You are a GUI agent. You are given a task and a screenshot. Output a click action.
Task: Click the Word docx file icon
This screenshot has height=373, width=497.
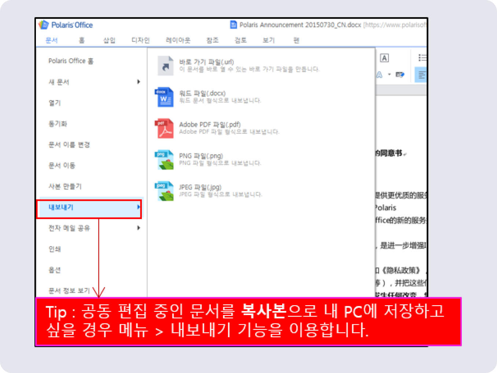[164, 97]
